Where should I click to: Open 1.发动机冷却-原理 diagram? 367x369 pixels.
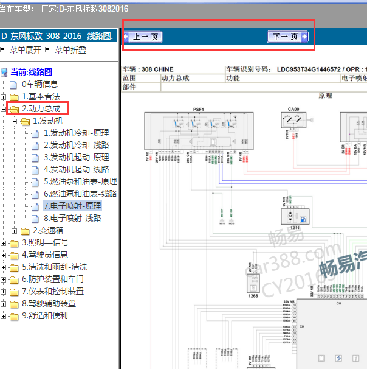77,133
